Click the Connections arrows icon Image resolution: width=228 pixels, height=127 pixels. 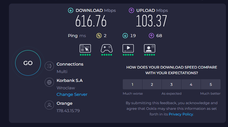[x=49, y=66]
